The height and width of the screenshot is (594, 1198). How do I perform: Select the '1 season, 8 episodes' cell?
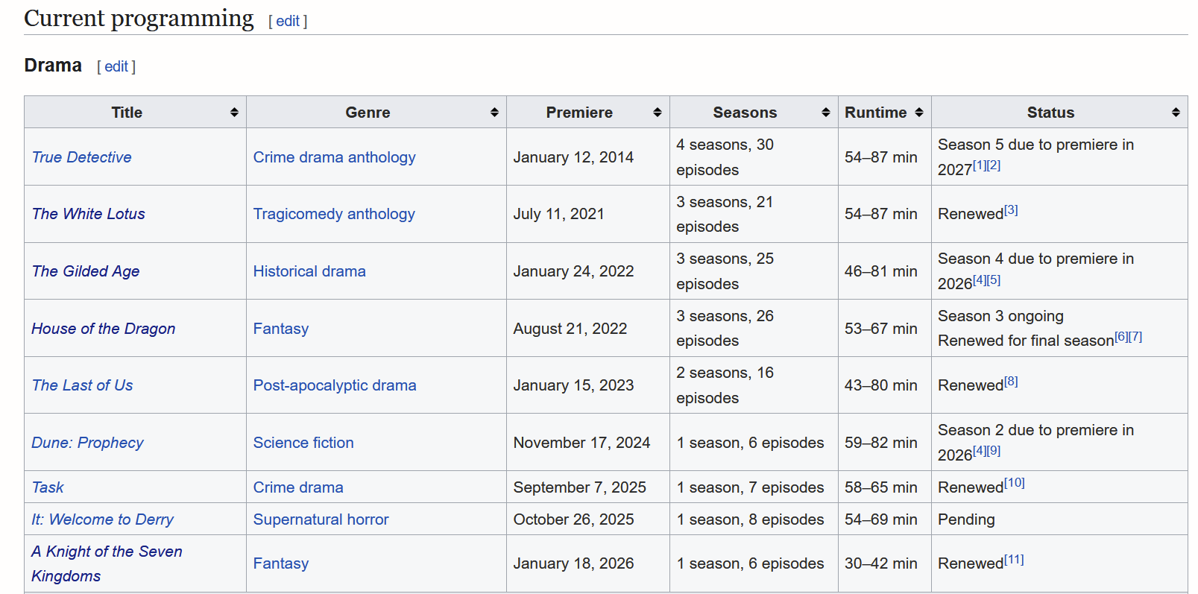click(754, 519)
